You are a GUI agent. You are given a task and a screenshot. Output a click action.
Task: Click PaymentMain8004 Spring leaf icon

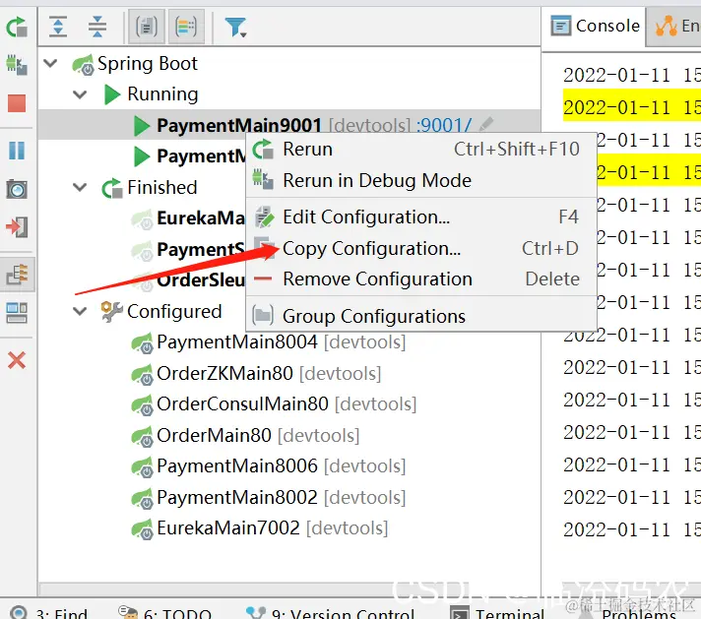(143, 343)
